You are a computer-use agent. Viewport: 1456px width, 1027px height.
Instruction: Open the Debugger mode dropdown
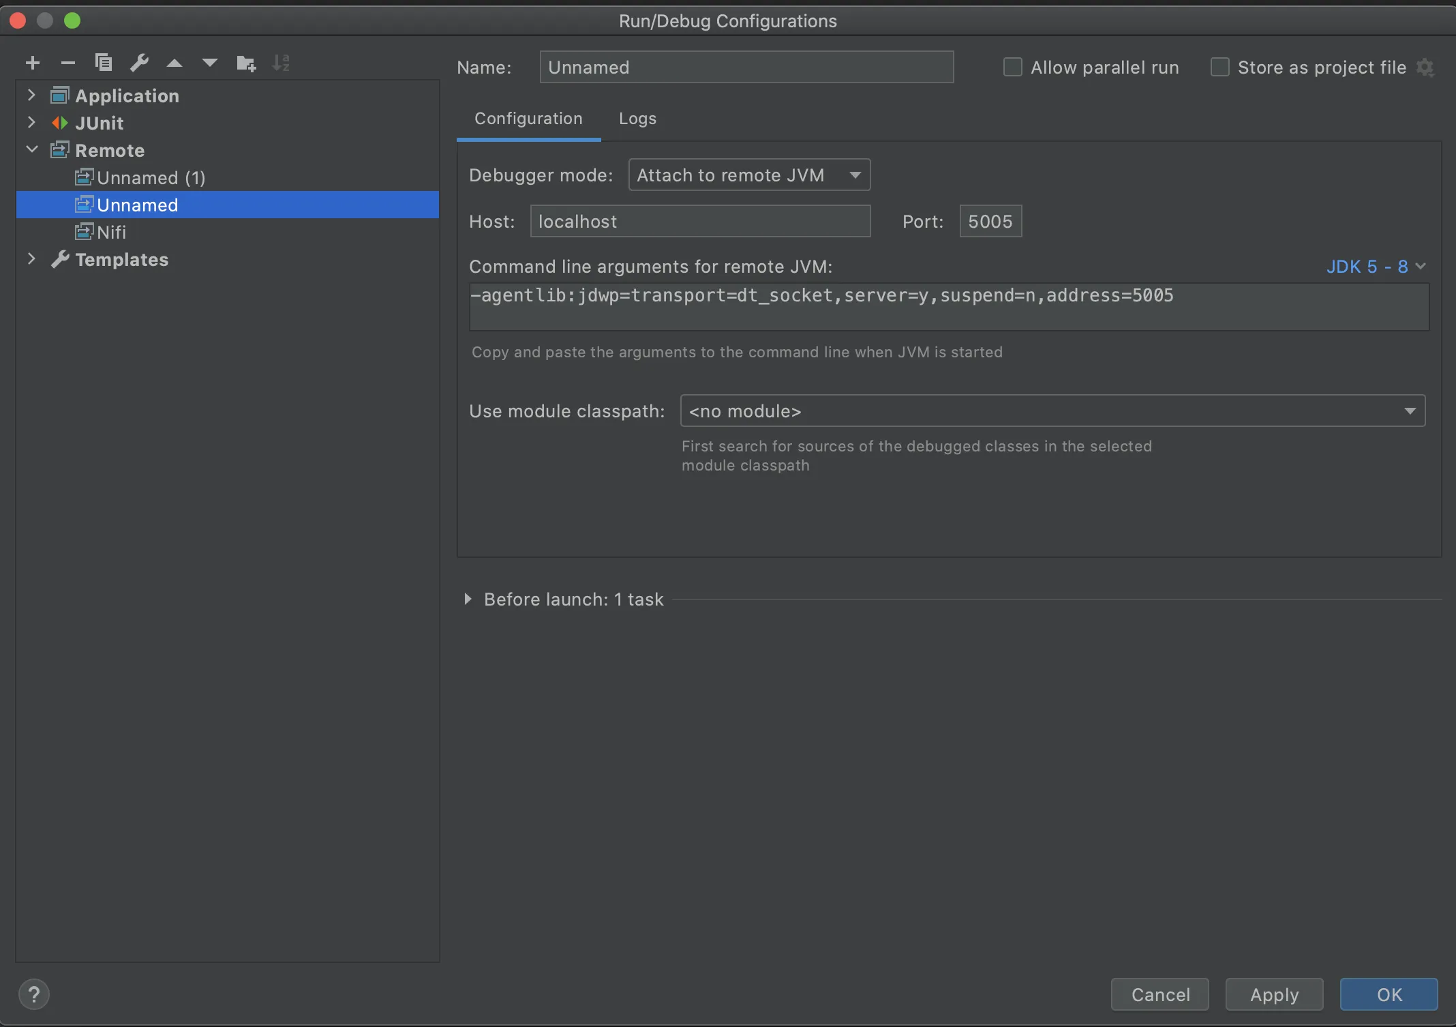click(x=749, y=175)
